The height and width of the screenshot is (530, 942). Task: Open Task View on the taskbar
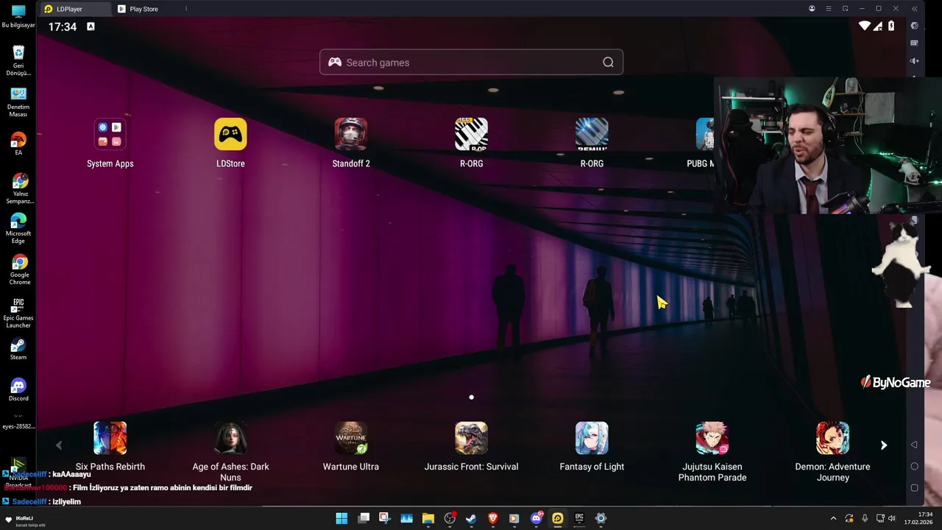click(364, 518)
